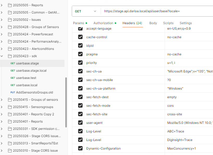This screenshot has height=155, width=213.
Task: Click the folder icon of 20250401 - Reports
Action: pyautogui.click(x=10, y=122)
